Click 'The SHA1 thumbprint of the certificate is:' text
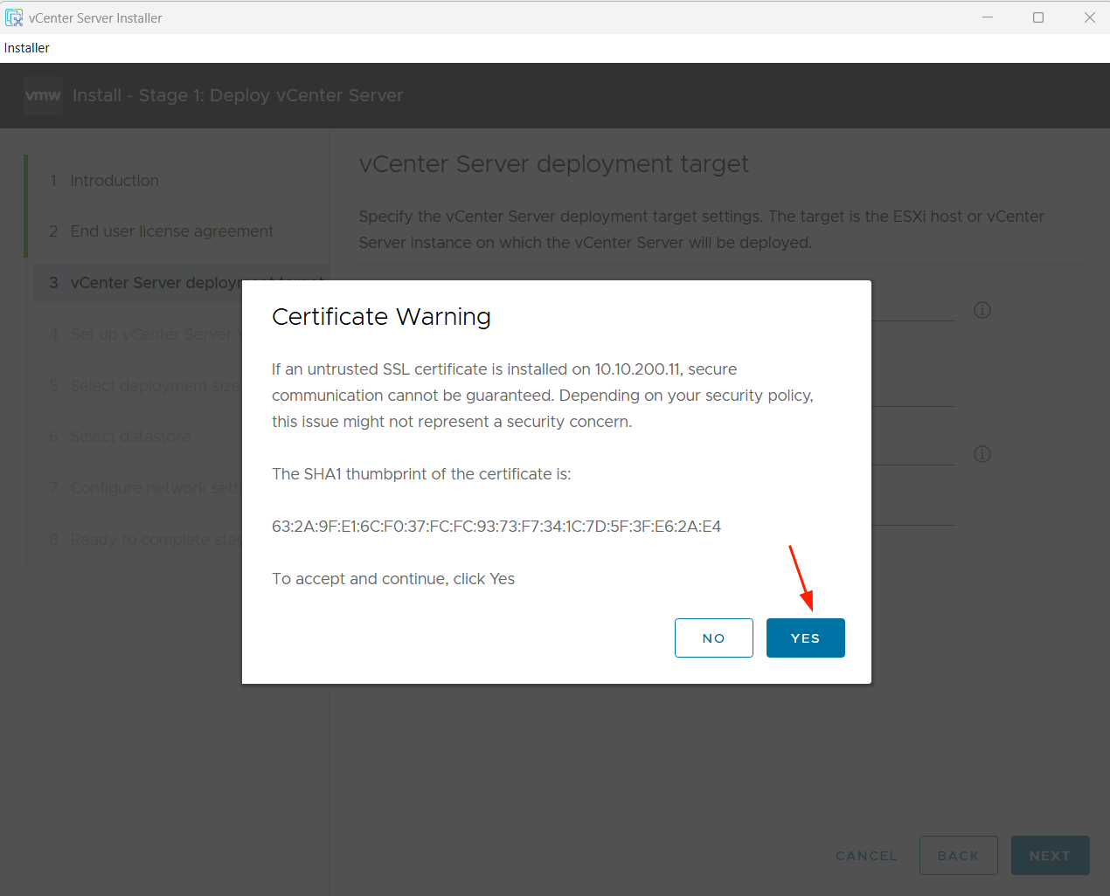1110x896 pixels. pyautogui.click(x=421, y=474)
